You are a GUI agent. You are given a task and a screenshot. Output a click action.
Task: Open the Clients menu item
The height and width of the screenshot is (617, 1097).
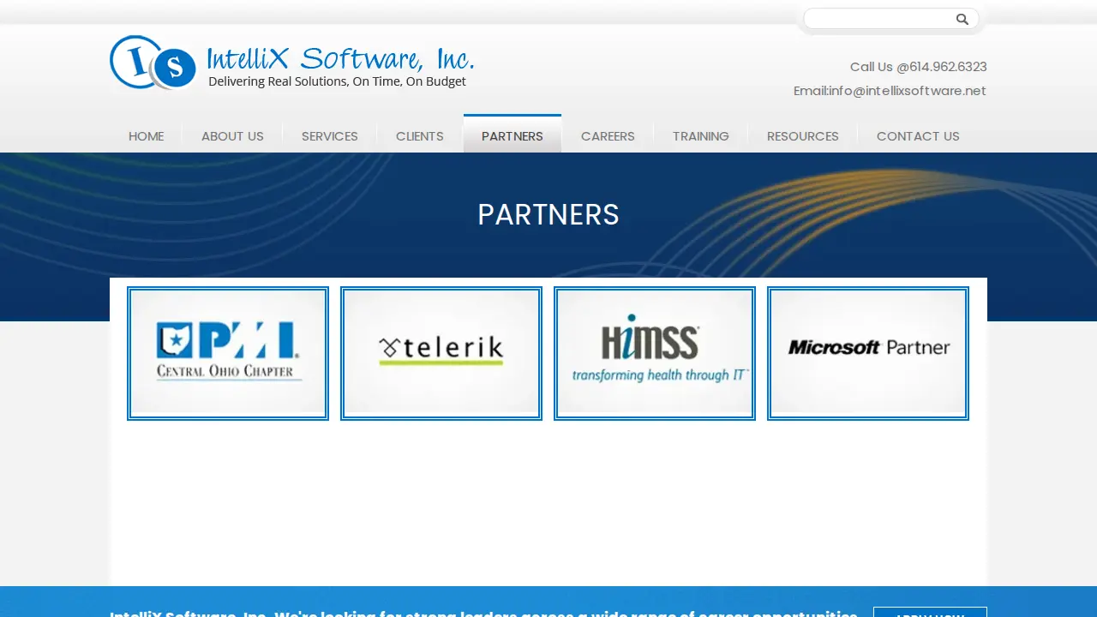420,136
